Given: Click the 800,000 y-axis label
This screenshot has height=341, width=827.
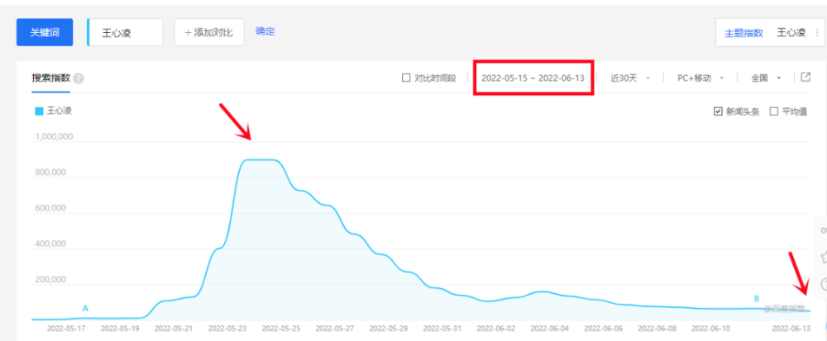Looking at the screenshot, I should click(x=50, y=172).
